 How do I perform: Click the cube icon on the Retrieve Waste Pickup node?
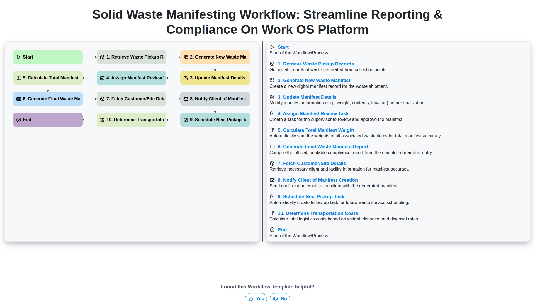coord(102,57)
